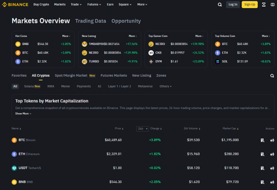Click DYM icon in Top Gainer Coin
Image resolution: width=277 pixels, height=190 pixels.
[151, 61]
